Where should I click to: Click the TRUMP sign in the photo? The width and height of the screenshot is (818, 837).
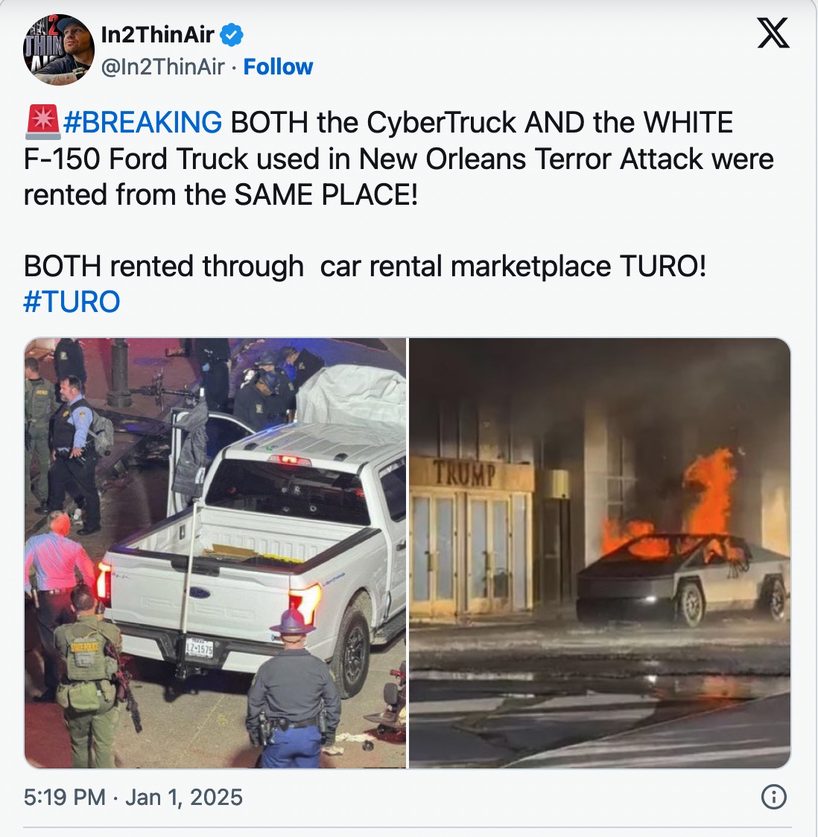tap(464, 474)
